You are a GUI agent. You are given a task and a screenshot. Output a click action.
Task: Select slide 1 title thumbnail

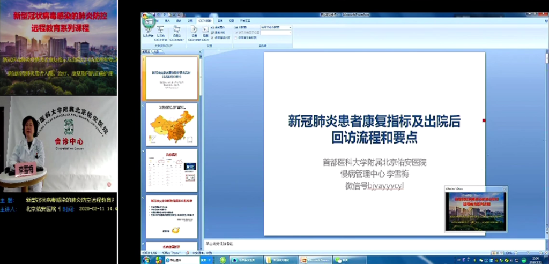(x=172, y=78)
